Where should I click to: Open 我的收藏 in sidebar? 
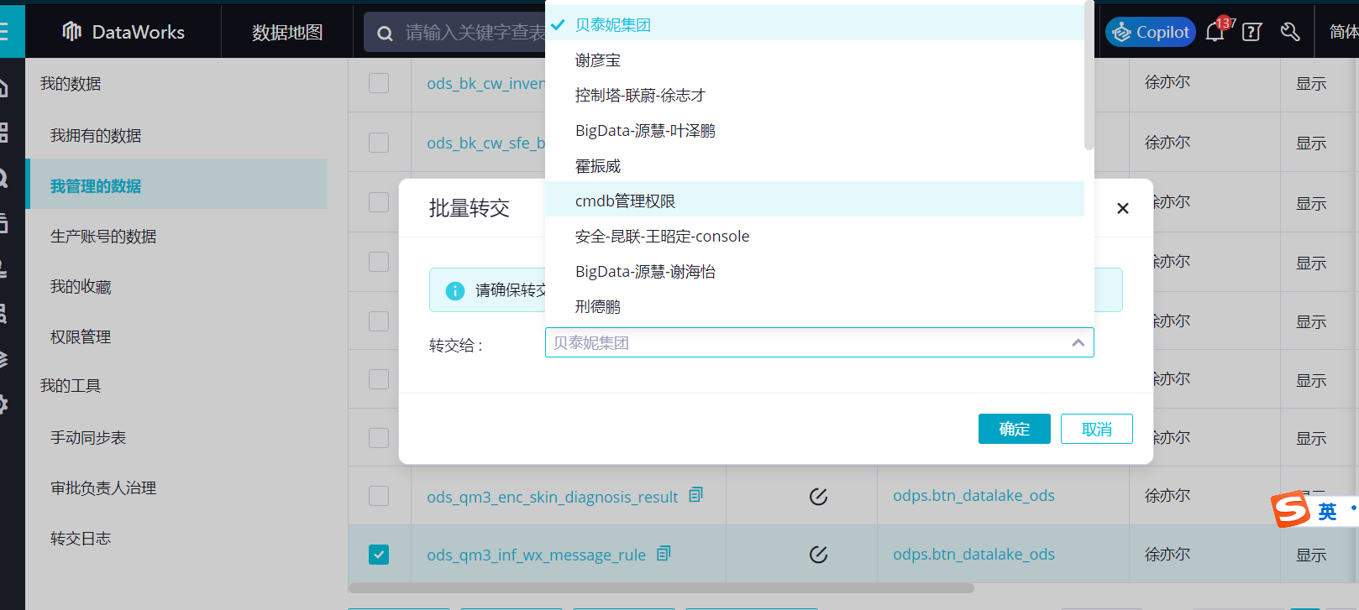pyautogui.click(x=81, y=286)
